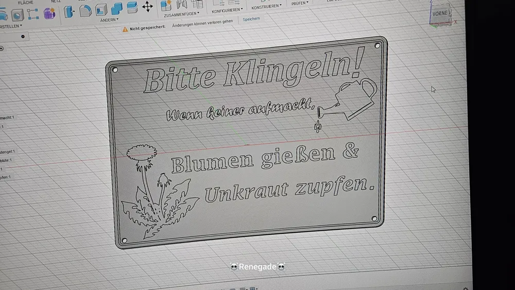This screenshot has height=290, width=515.
Task: Select the 'pfen:1' browser entry
Action: pos(5,177)
